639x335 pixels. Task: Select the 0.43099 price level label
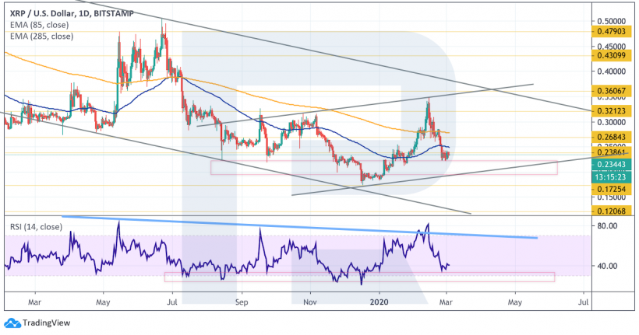tap(611, 55)
